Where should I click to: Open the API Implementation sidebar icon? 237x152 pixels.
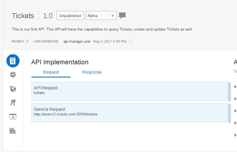(13, 61)
